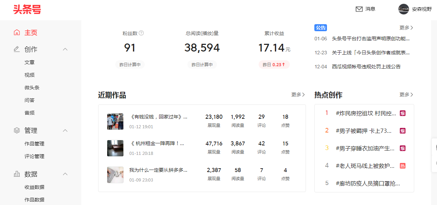Open 问答 under 创作
The width and height of the screenshot is (437, 205).
[29, 100]
